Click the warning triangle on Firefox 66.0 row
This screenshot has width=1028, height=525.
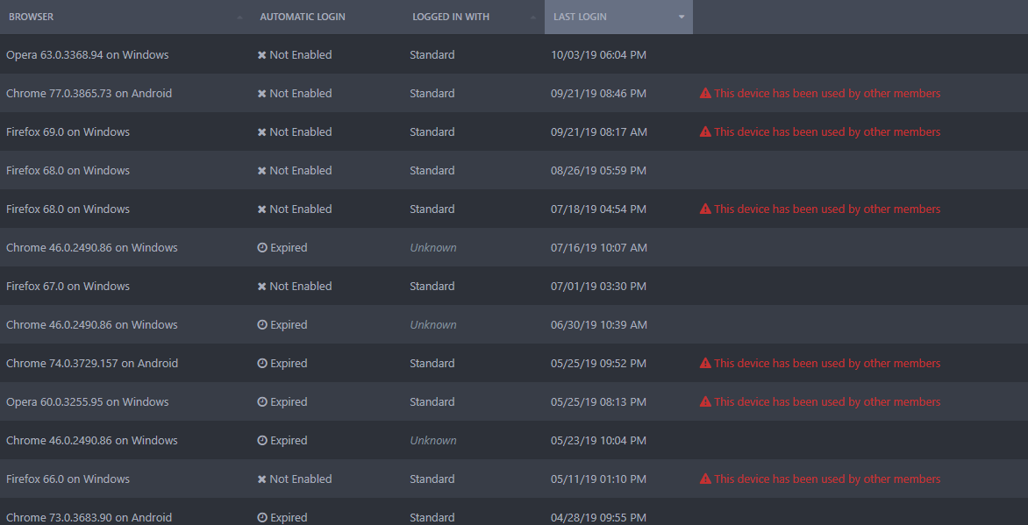(705, 479)
